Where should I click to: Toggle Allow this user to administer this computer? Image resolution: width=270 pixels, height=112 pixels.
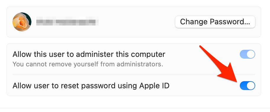247,54
